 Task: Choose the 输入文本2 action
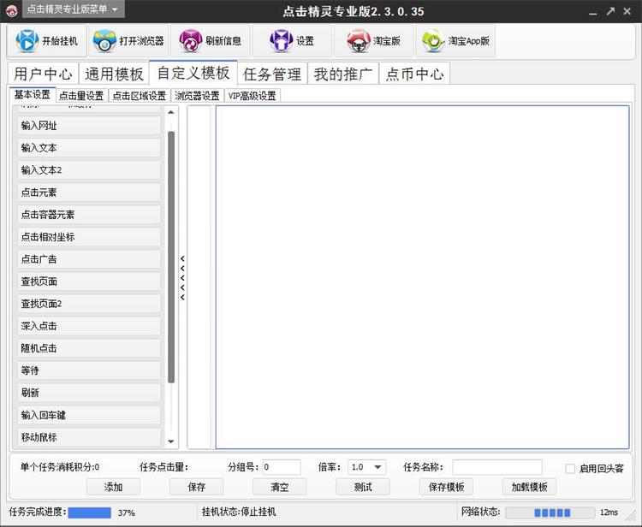pyautogui.click(x=89, y=169)
